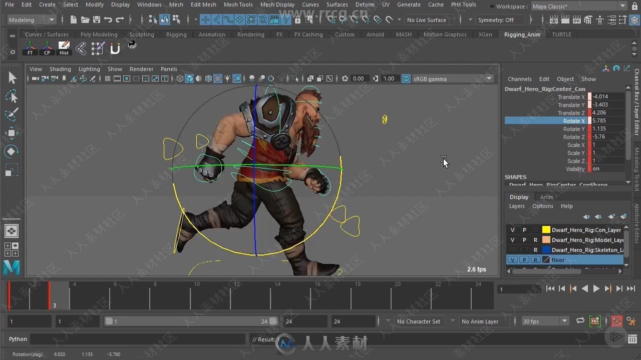This screenshot has width=641, height=360.
Task: Toggle R display type on Skeleton_Layer
Action: (x=535, y=250)
